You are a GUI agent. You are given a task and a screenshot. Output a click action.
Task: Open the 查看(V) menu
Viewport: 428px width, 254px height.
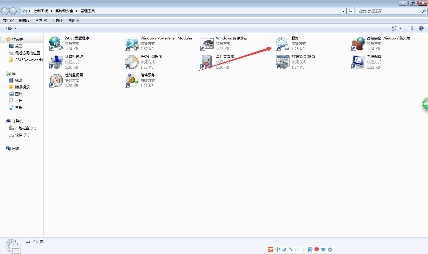point(41,20)
